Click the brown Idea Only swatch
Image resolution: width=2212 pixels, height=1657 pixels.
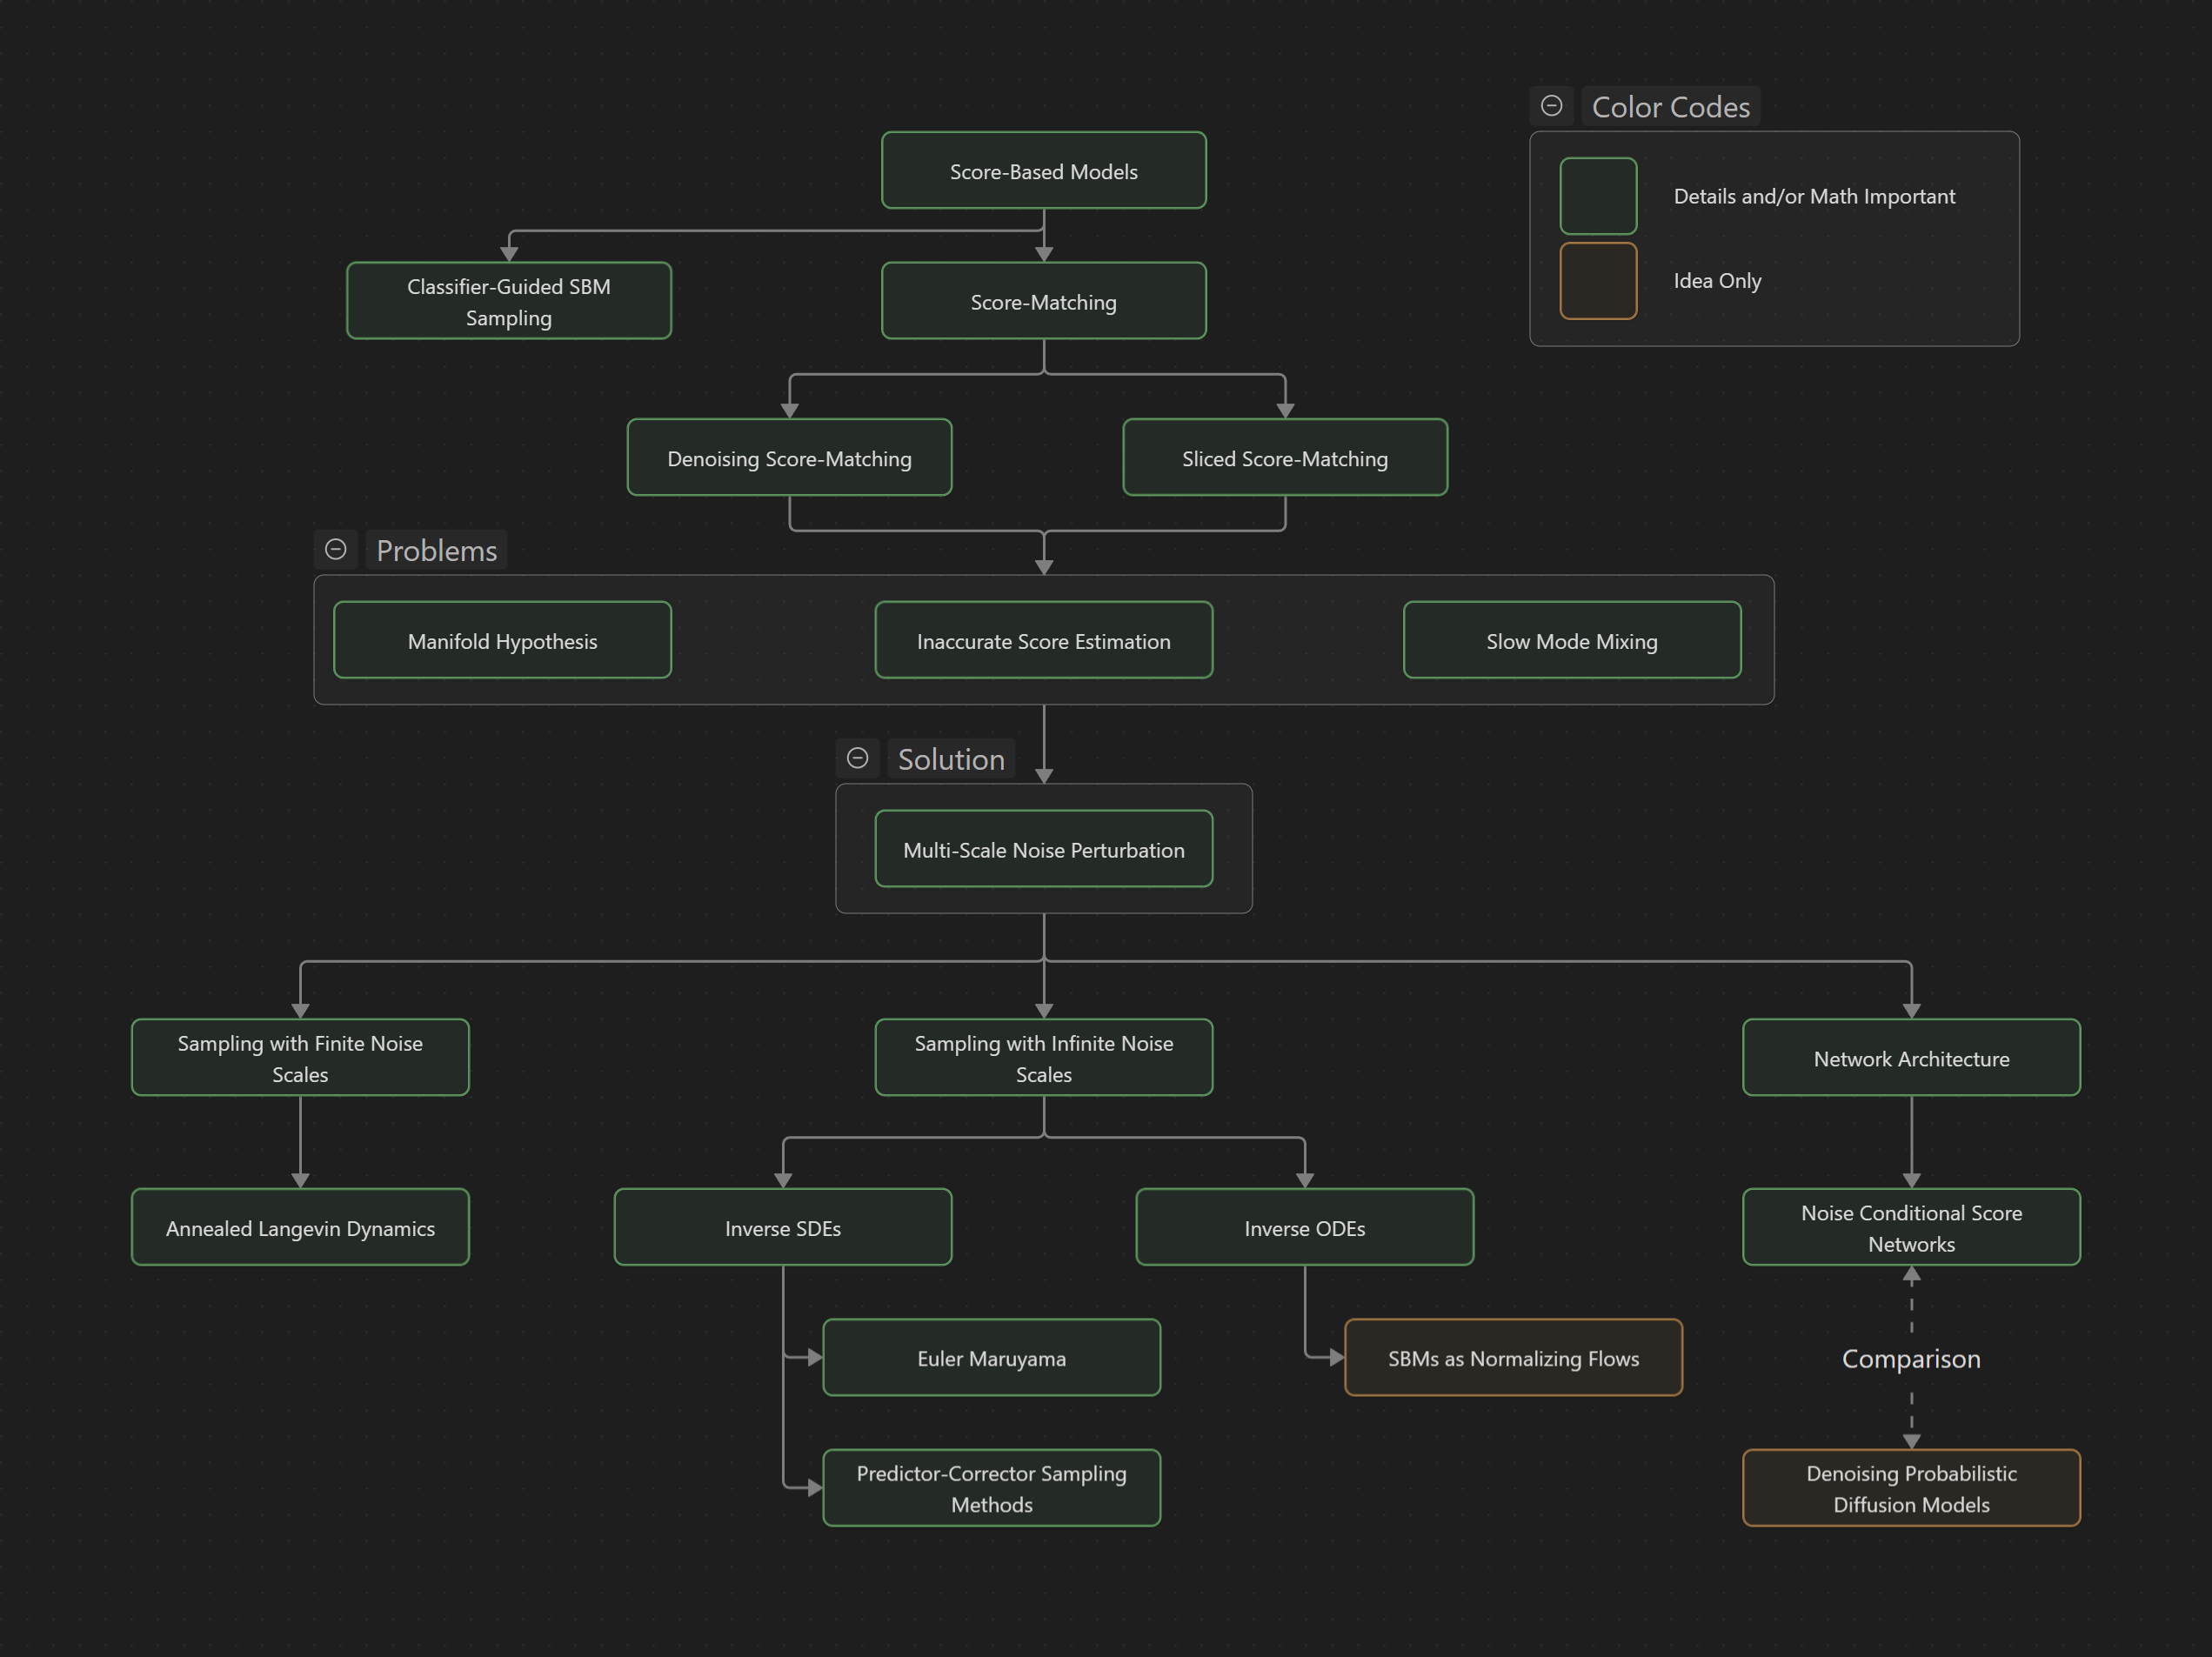coord(1598,281)
